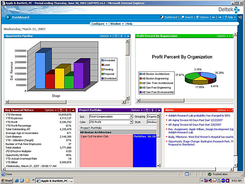245x184 pixels.
Task: Click the Marblehead Public Library blue tile
Action: pyautogui.click(x=145, y=151)
